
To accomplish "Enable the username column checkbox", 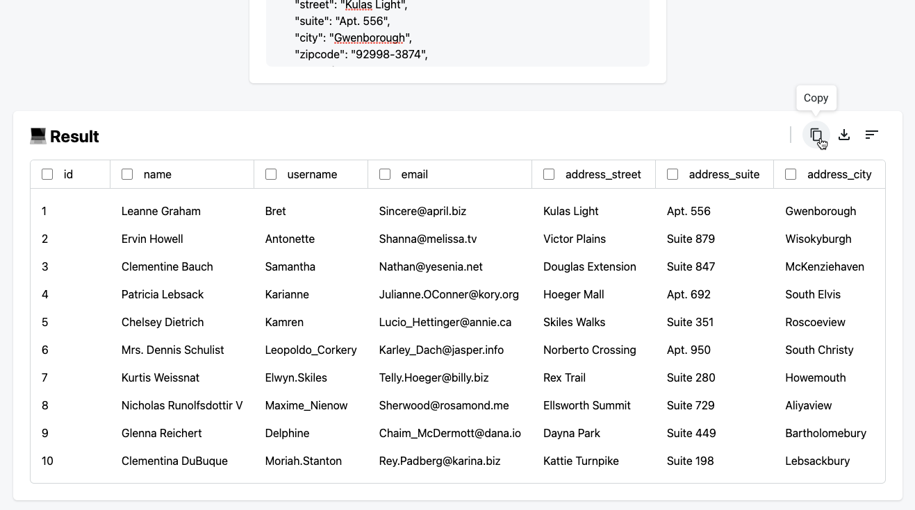I will [x=271, y=174].
